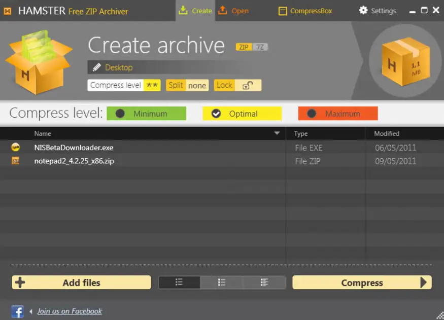
Task: Open the Join us on Facebook link
Action: tap(70, 311)
